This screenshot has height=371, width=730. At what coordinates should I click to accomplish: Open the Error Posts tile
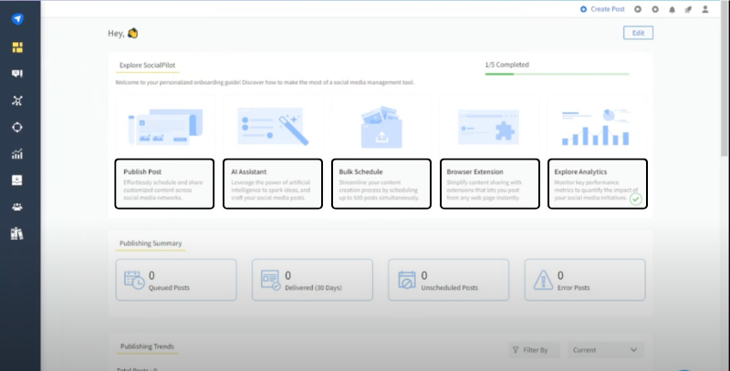(x=585, y=280)
